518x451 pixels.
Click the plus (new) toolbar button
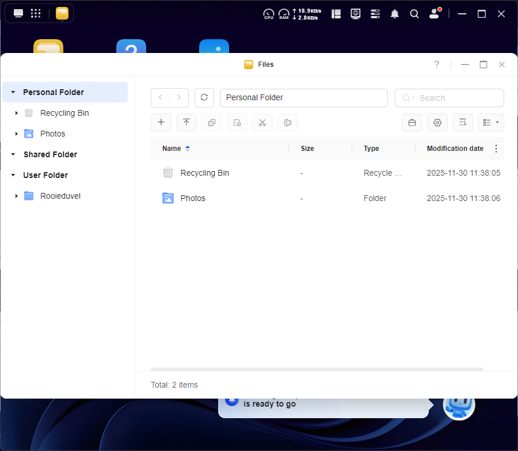tap(161, 123)
